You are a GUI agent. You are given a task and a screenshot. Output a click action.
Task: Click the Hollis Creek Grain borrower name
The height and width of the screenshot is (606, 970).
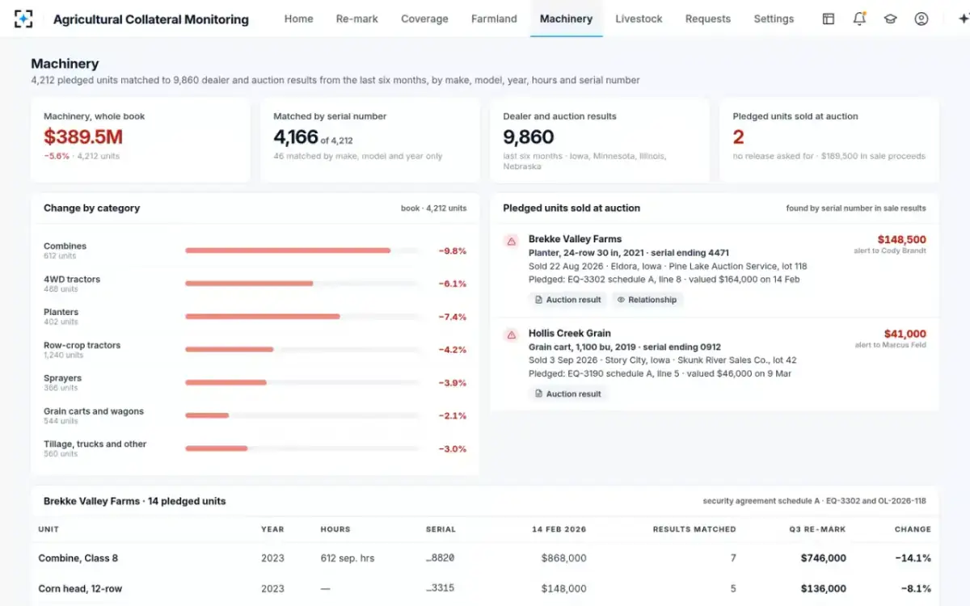click(570, 333)
